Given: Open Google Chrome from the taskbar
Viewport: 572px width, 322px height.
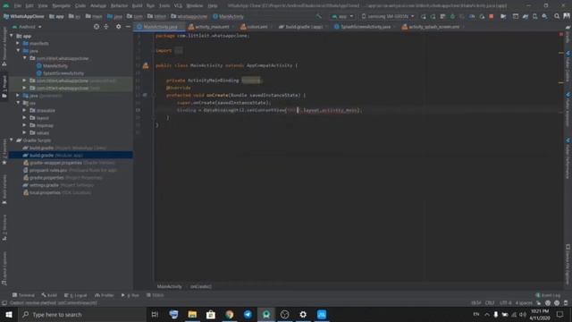Looking at the screenshot, I should [x=229, y=314].
